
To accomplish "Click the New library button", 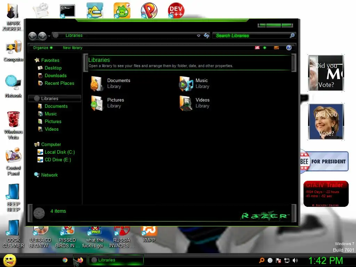I will [x=72, y=48].
